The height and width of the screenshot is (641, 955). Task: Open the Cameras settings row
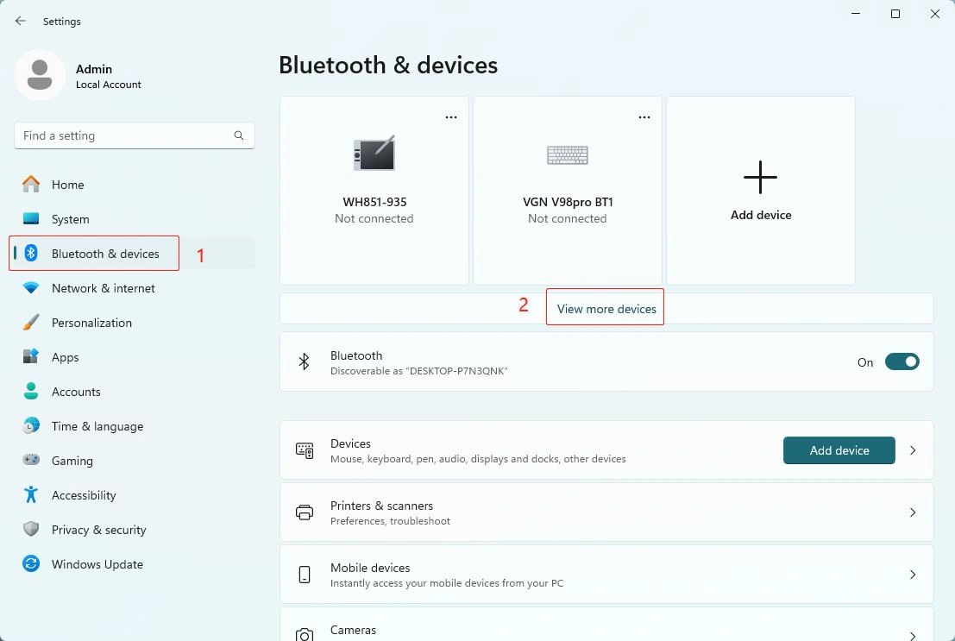[606, 624]
